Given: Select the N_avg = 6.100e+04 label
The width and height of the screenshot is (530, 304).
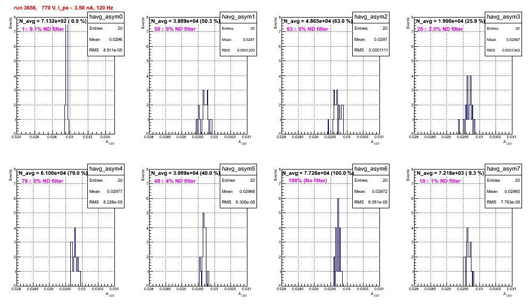Looking at the screenshot, I should 53,173.
